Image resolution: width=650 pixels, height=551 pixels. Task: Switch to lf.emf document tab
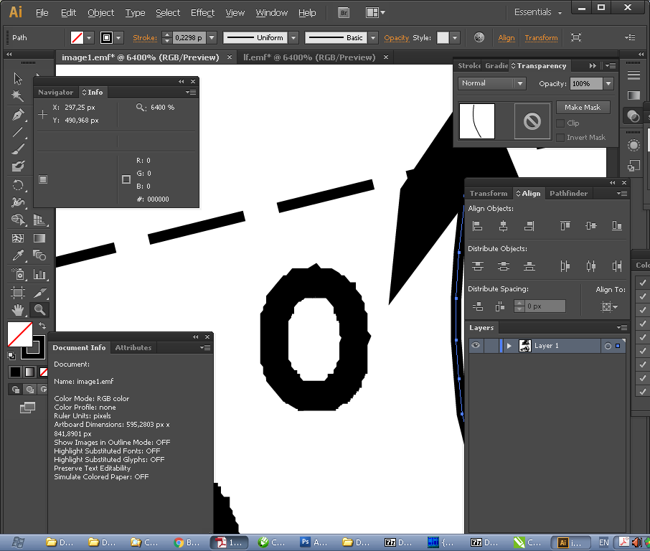309,57
